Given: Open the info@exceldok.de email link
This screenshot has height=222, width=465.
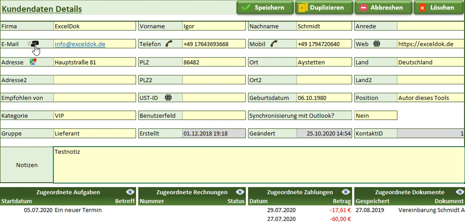Looking at the screenshot, I should click(x=80, y=44).
